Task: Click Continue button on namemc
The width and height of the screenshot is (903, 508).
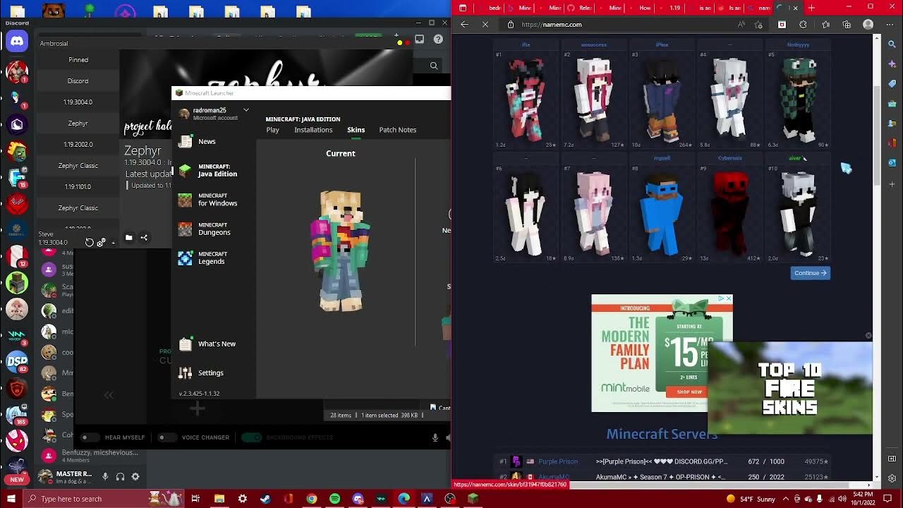Action: pyautogui.click(x=810, y=273)
